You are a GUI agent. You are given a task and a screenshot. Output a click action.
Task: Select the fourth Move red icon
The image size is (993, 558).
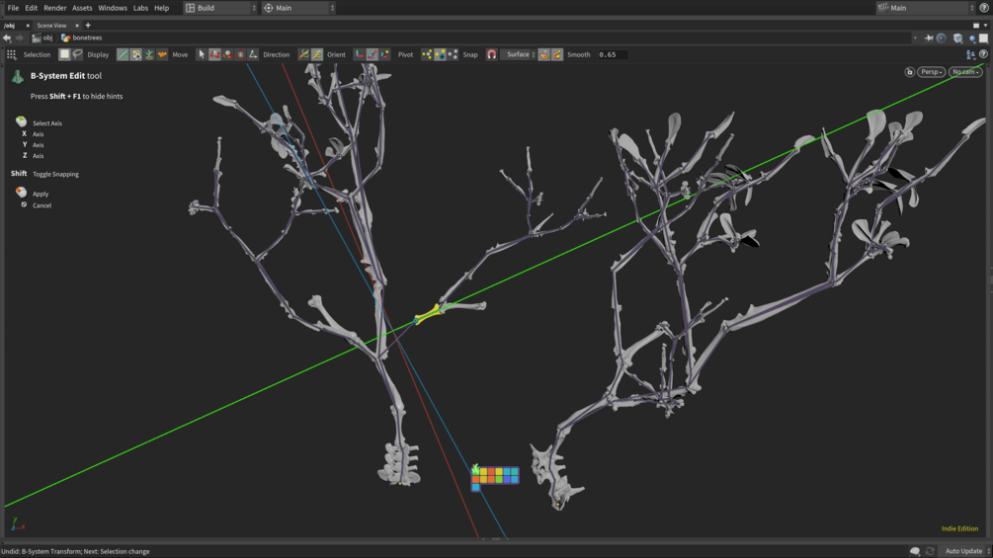pyautogui.click(x=240, y=55)
